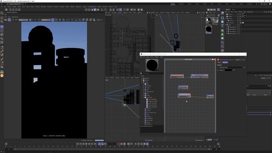Image resolution: width=272 pixels, height=153 pixels.
Task: Open the Basic tab in shader attributes
Action: click(x=219, y=62)
